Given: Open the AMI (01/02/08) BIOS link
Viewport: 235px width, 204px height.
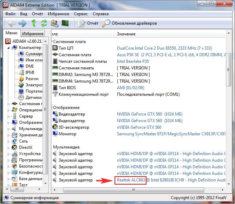Looking at the screenshot, I should coord(131,88).
